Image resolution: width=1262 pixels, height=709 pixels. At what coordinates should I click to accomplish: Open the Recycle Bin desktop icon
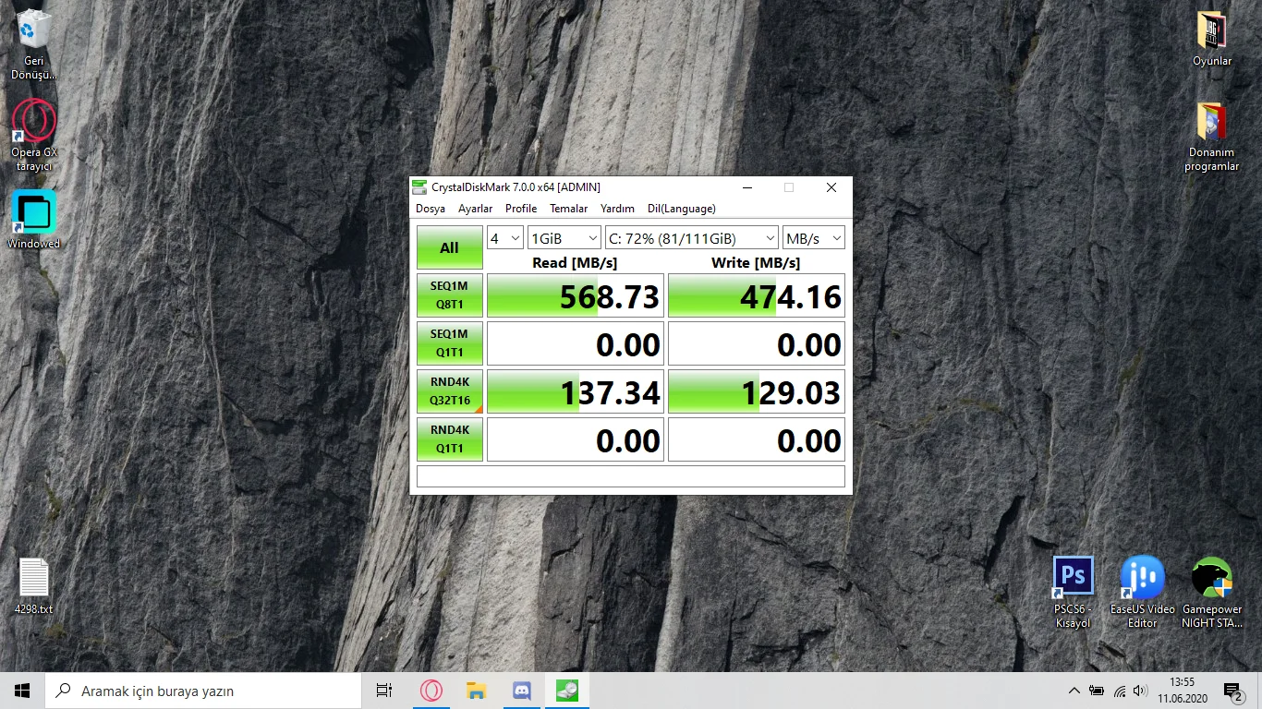(34, 30)
